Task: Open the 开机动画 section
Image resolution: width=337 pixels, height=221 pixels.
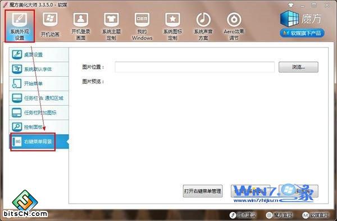Action: tap(50, 25)
